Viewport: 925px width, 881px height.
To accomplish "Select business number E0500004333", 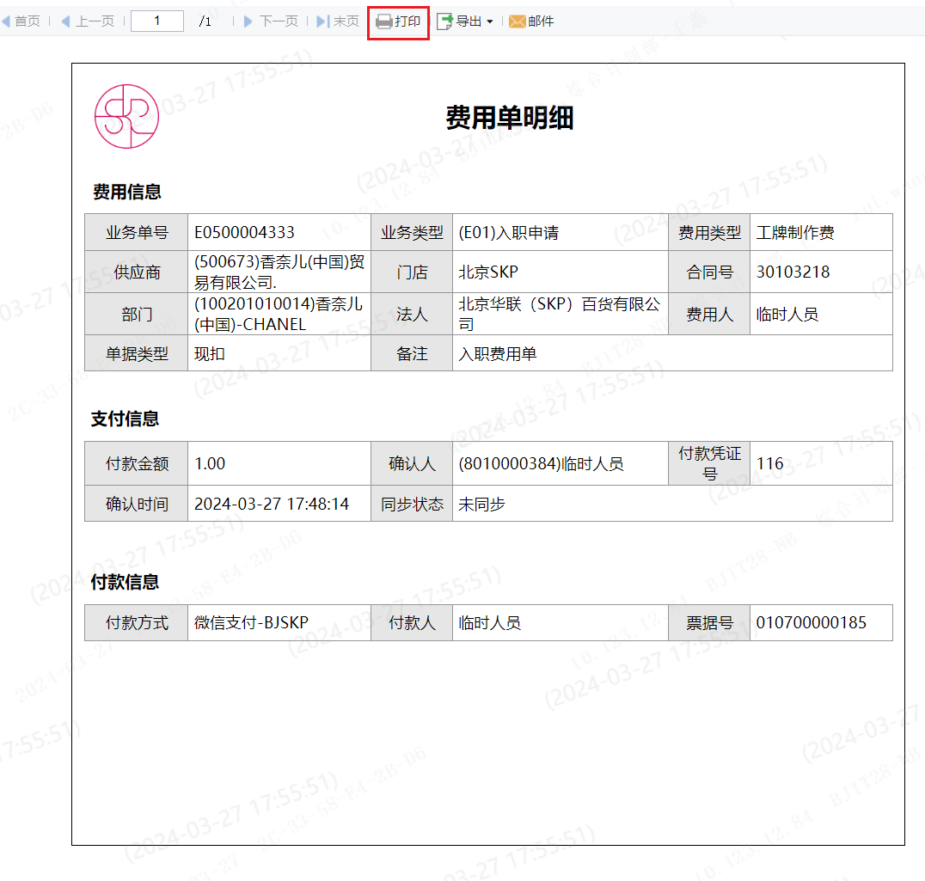I will (244, 232).
